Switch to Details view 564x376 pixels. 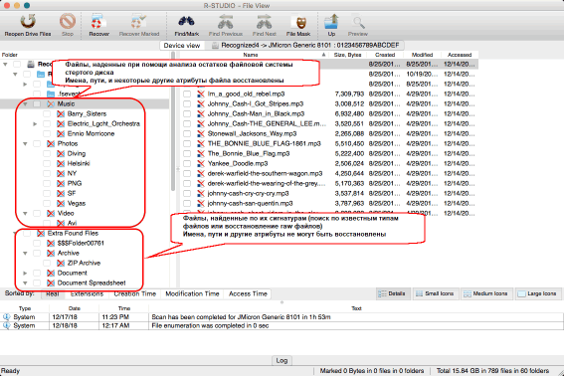click(x=393, y=293)
